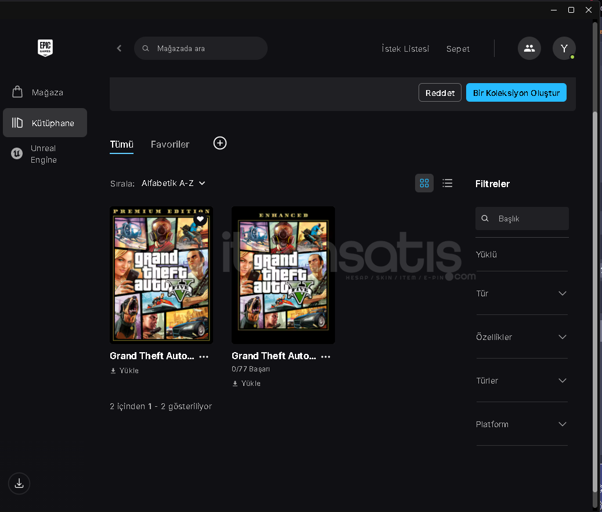Add a new collection with plus icon
602x512 pixels.
[220, 143]
